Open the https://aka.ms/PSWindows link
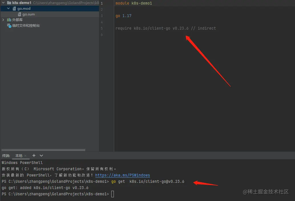 coord(122,175)
